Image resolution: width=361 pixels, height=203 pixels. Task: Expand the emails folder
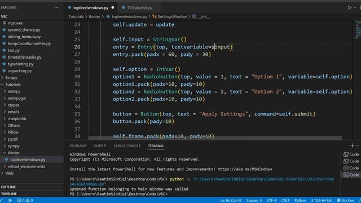(14, 112)
